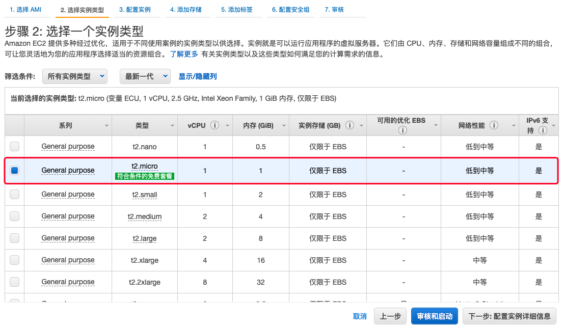Click the t2.micro type label
The image size is (564, 328).
145,166
